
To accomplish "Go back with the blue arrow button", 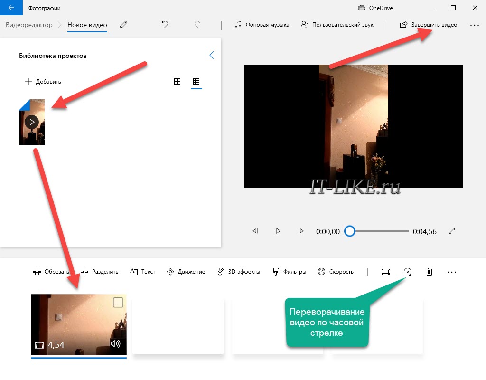I will (11, 8).
